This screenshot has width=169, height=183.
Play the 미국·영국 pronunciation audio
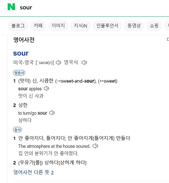coord(59,62)
